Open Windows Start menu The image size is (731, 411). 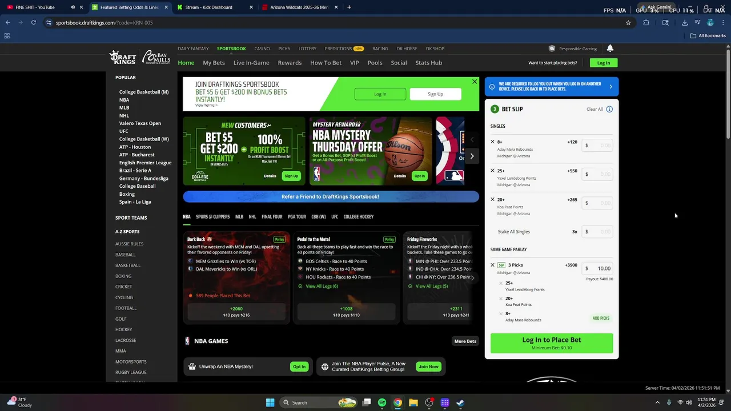[270, 402]
